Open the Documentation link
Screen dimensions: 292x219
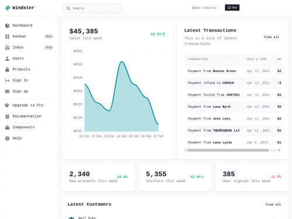29,117
